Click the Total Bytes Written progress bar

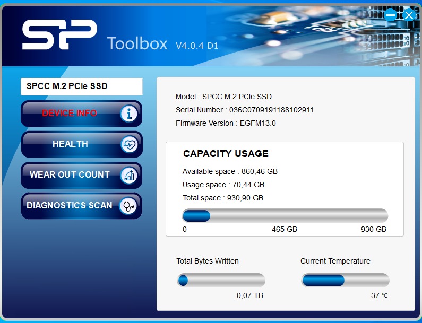221,280
